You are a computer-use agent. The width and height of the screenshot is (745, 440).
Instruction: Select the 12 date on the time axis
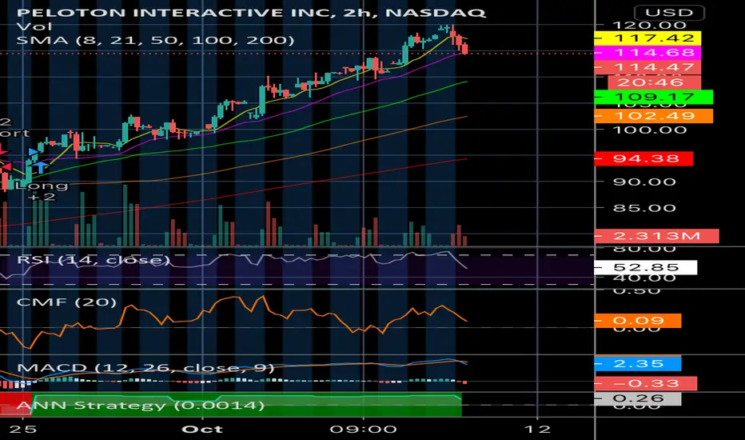pyautogui.click(x=537, y=429)
